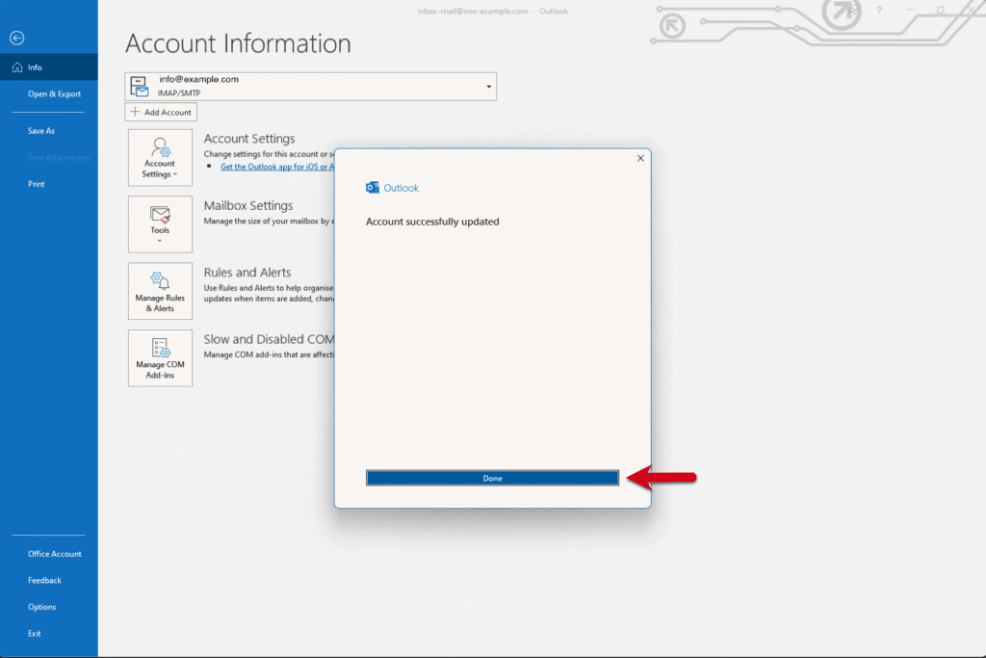Click the Done button in the dialog
Image resolution: width=986 pixels, height=658 pixels.
point(492,478)
